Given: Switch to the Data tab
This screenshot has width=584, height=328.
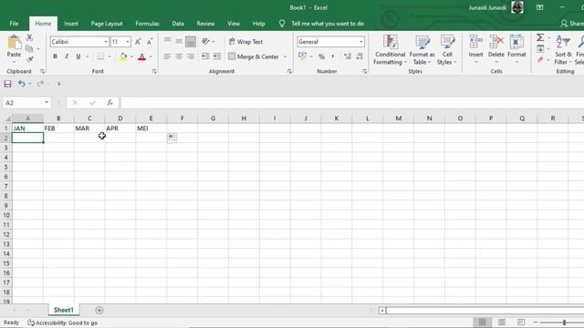Looking at the screenshot, I should point(178,24).
